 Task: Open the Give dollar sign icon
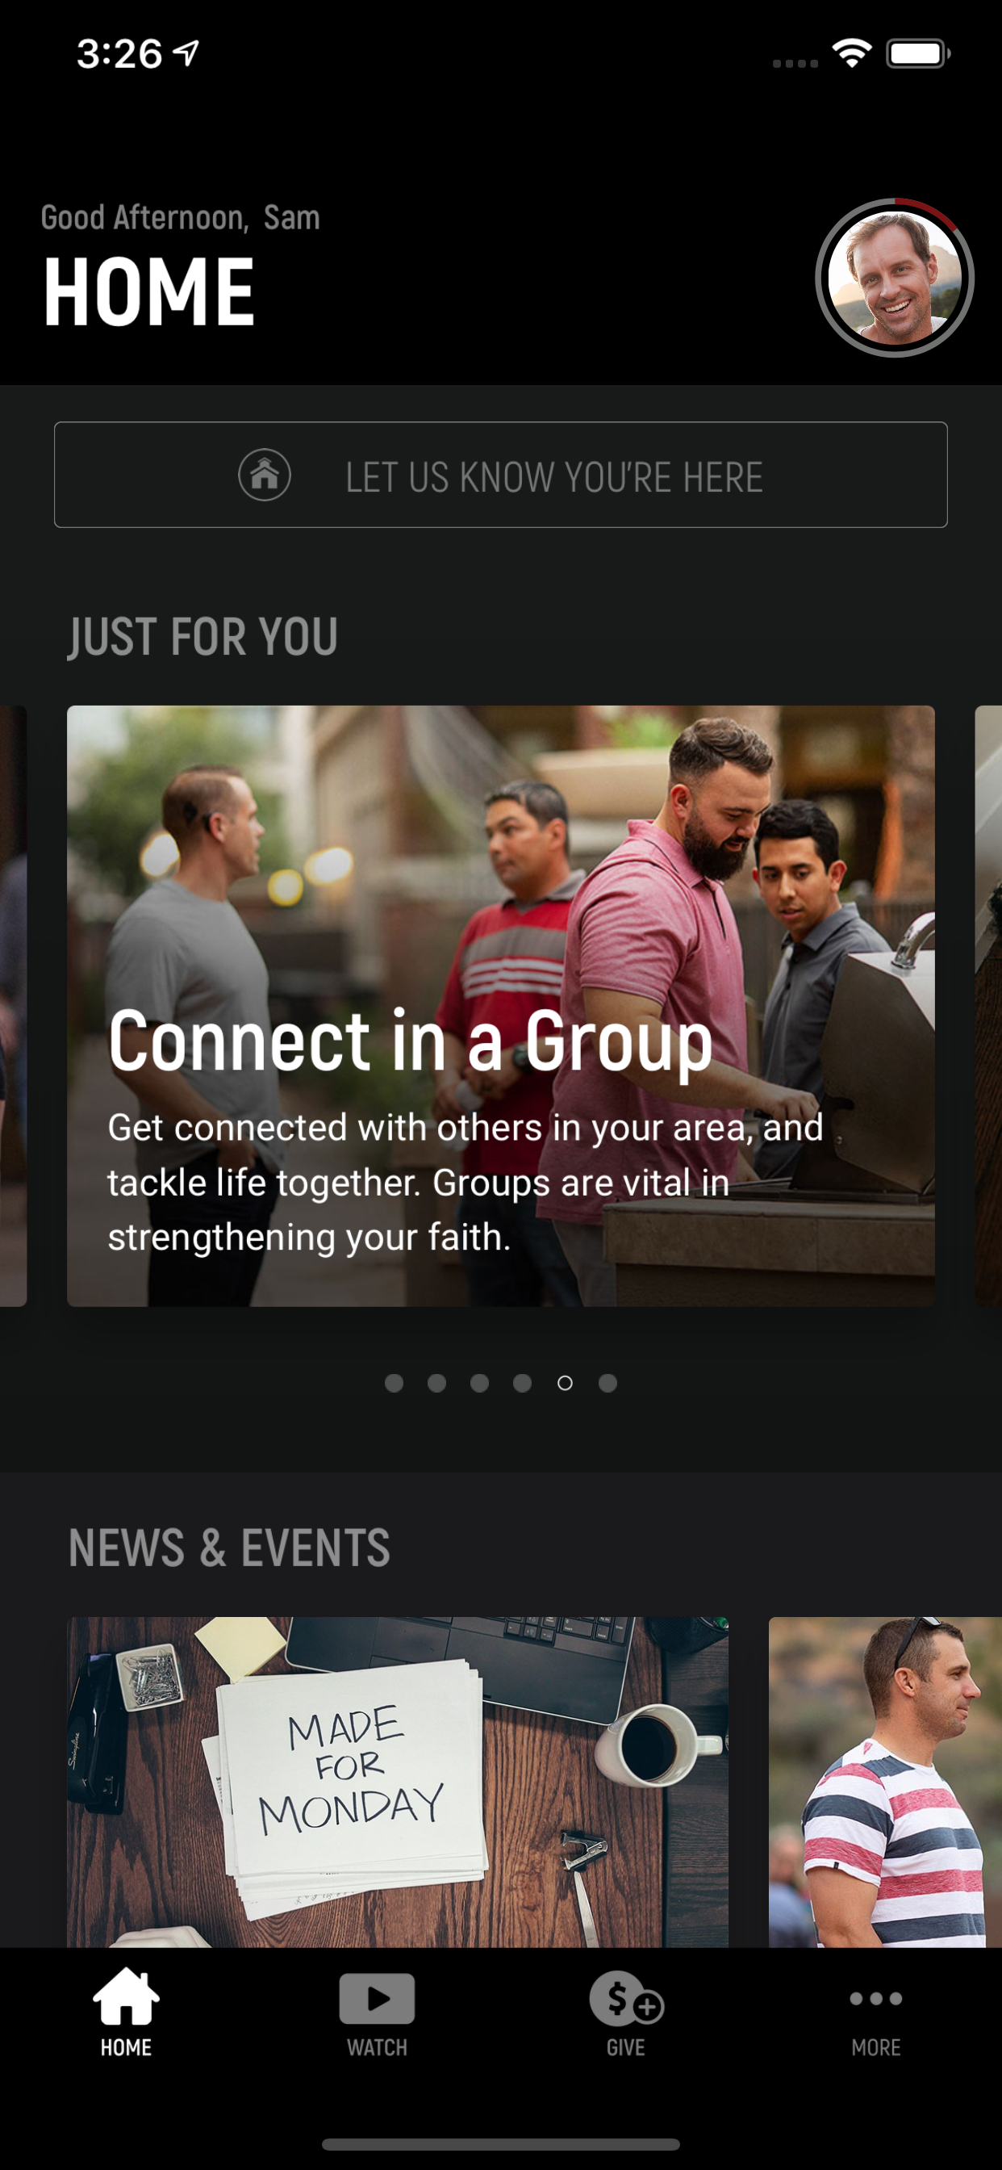(x=627, y=1997)
